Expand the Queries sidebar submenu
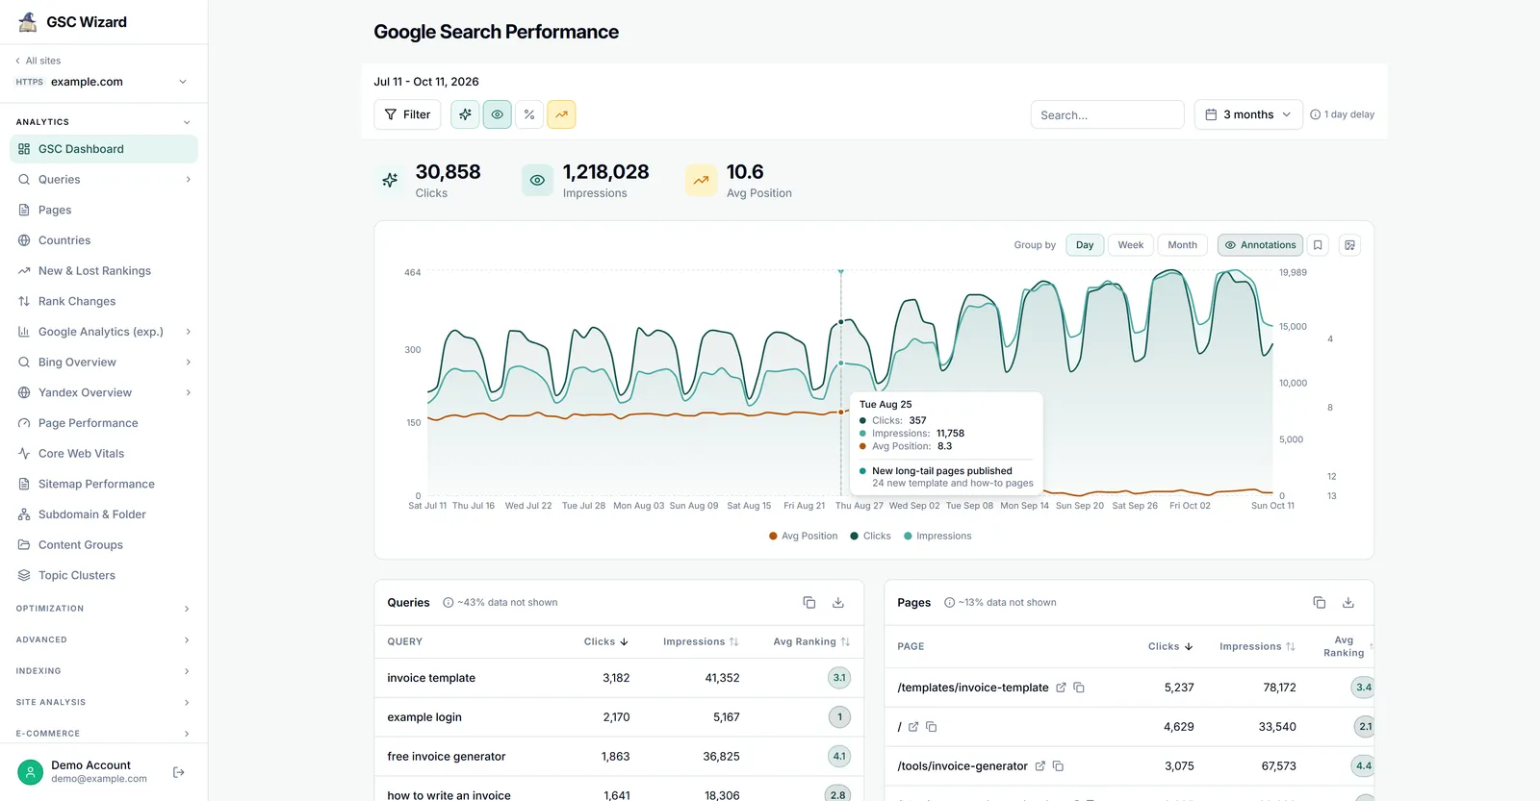This screenshot has height=801, width=1540. click(x=188, y=180)
